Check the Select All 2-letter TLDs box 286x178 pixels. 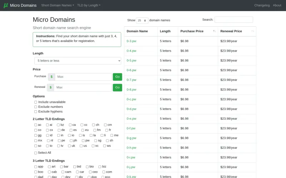coord(35,153)
